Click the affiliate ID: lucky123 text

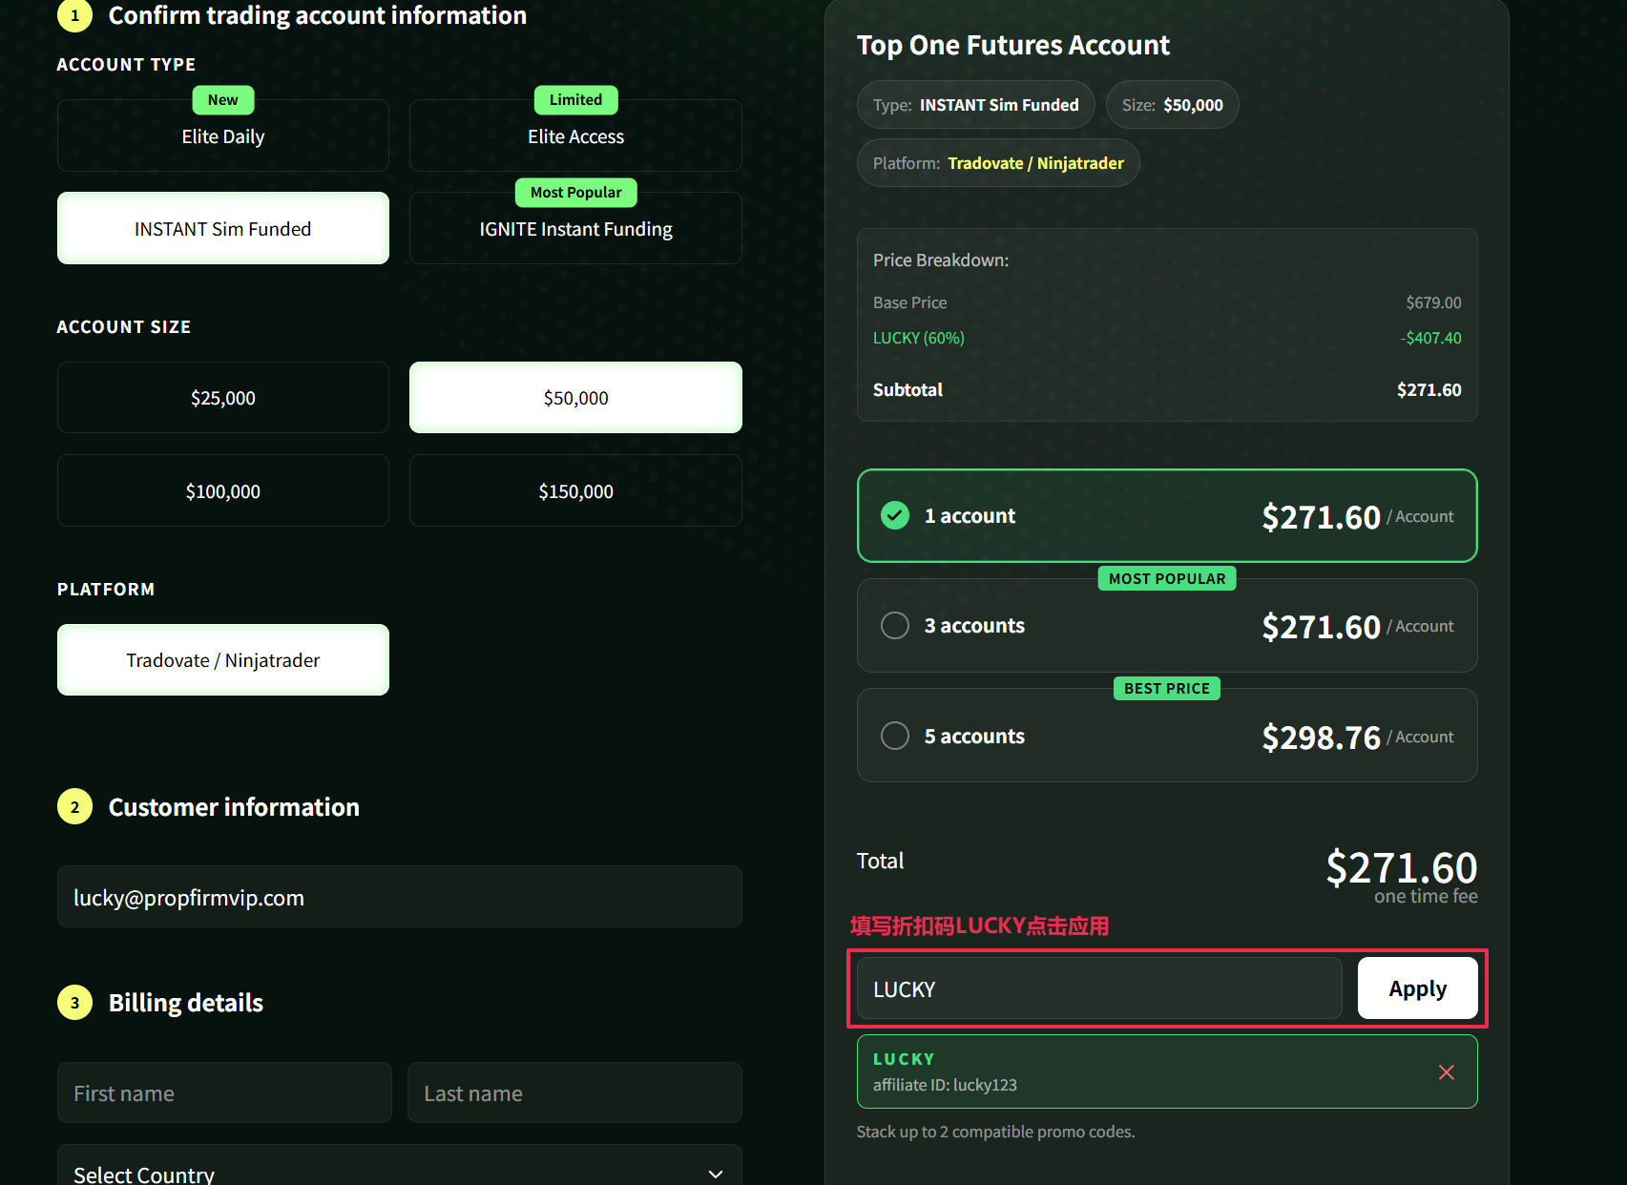point(945,1085)
